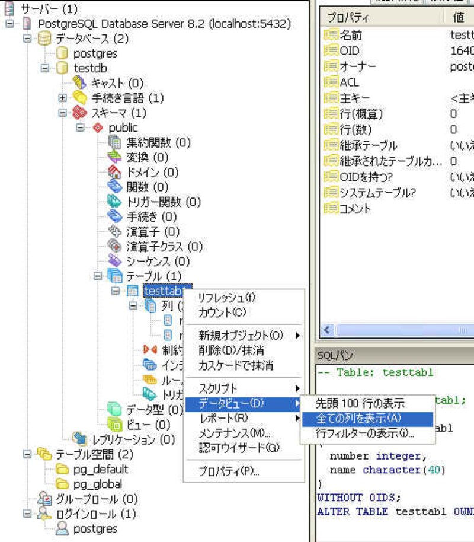Screen dimensions: 474x542
Task: Select the testdb database icon
Action: (x=62, y=69)
